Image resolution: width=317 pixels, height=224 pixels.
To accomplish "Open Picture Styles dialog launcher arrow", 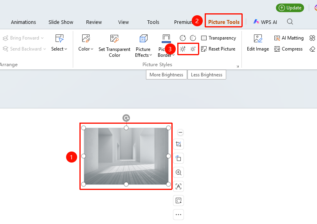I will 238,66.
